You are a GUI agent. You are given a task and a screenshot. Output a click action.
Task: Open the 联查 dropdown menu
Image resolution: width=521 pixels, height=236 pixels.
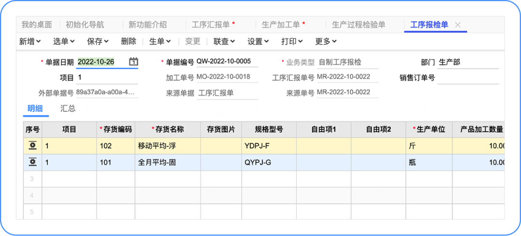224,42
